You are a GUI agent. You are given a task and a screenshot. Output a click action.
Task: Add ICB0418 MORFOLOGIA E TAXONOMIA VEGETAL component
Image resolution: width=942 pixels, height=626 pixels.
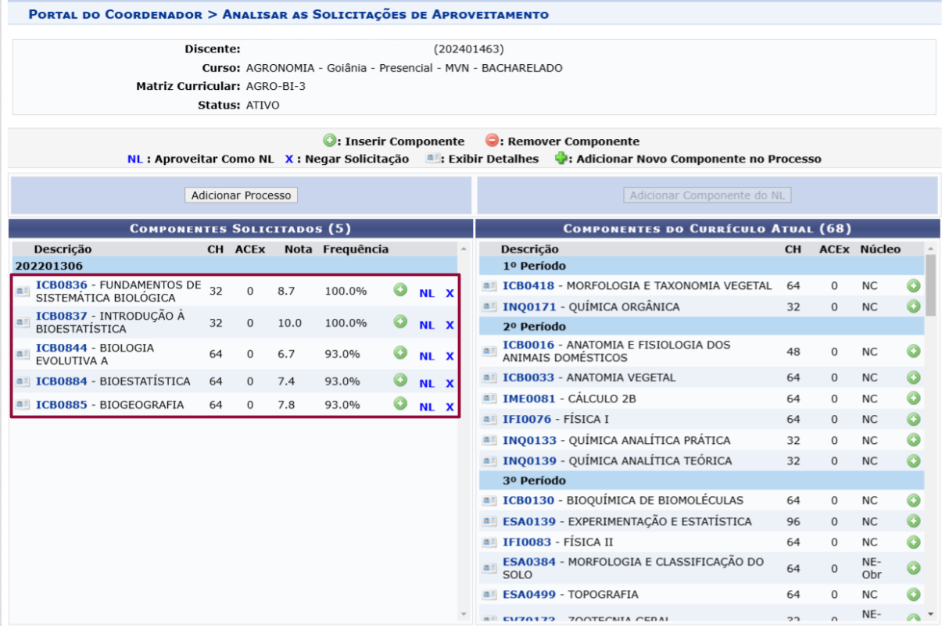coord(915,286)
